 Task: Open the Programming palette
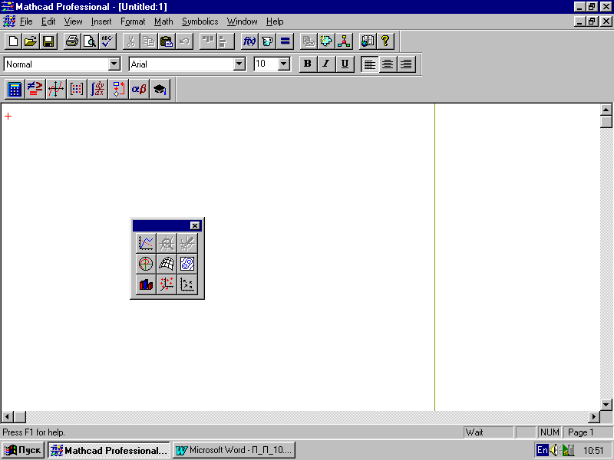[118, 89]
